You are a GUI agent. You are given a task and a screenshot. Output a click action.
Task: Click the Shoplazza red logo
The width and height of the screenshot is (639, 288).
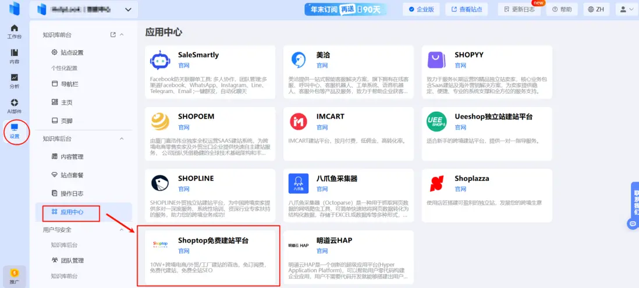[x=436, y=184]
